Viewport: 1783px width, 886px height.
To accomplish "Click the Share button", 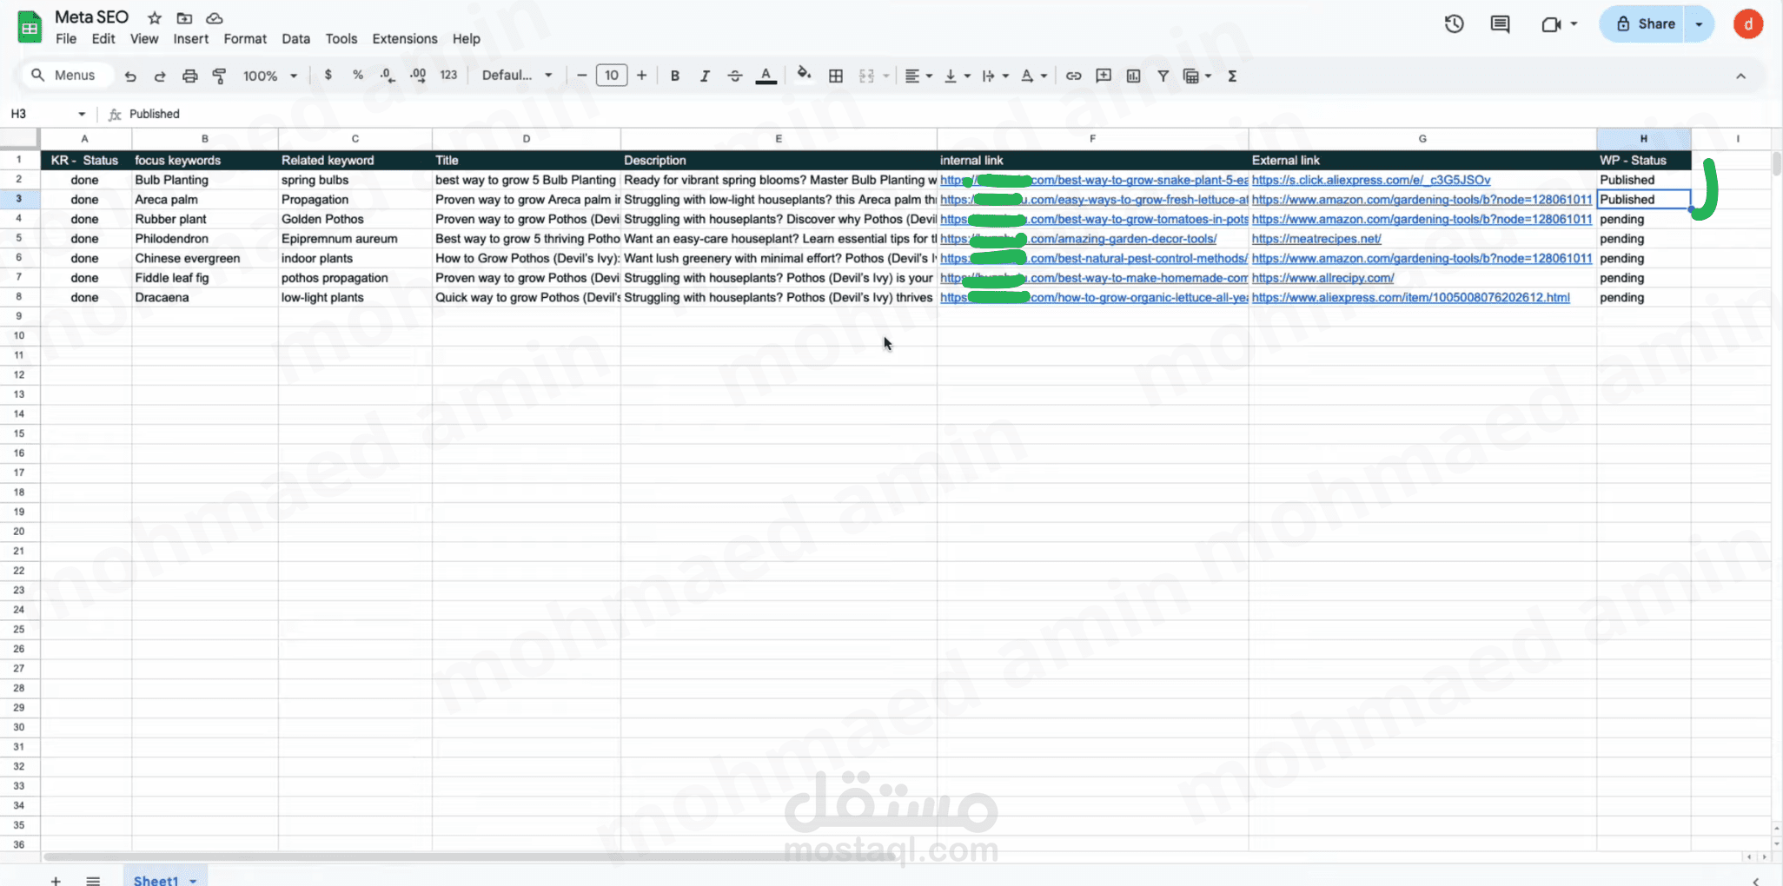I will click(x=1644, y=24).
